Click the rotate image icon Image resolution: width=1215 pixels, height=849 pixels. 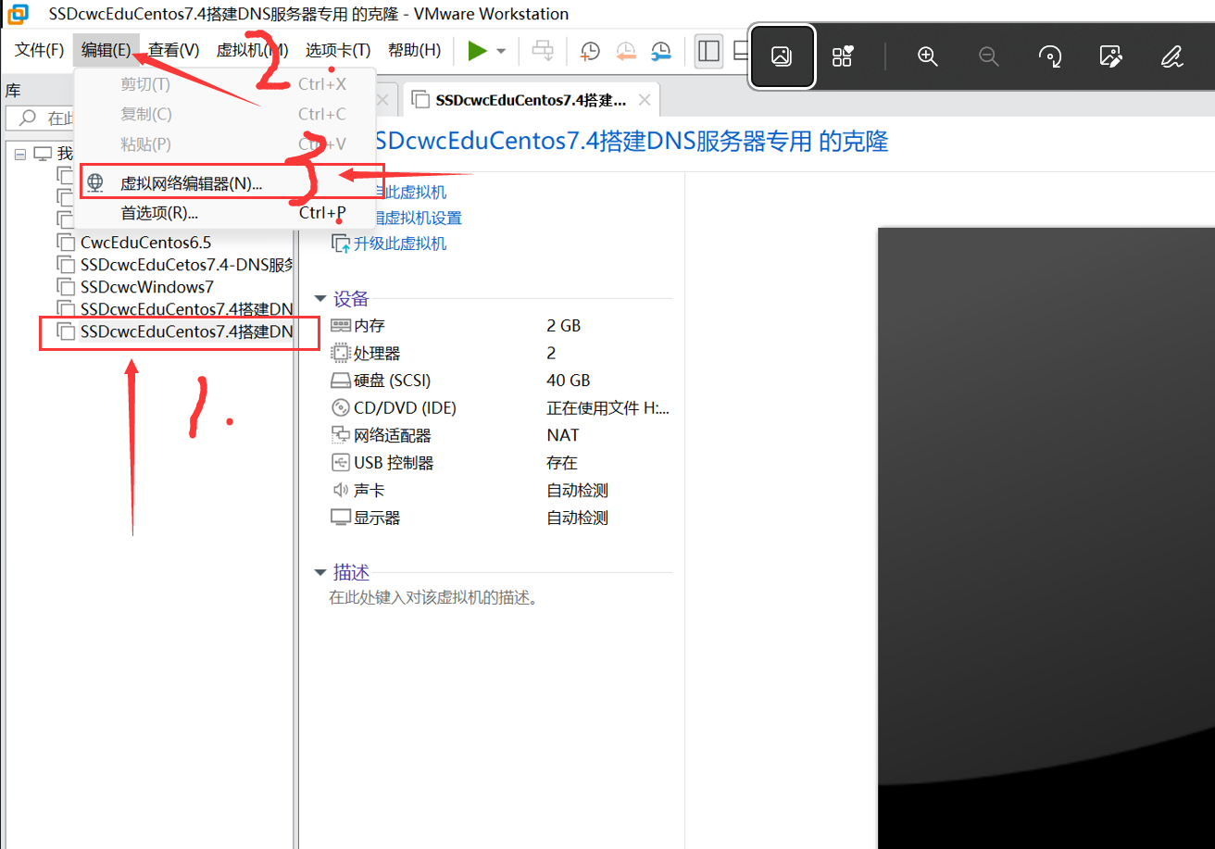(x=1050, y=56)
